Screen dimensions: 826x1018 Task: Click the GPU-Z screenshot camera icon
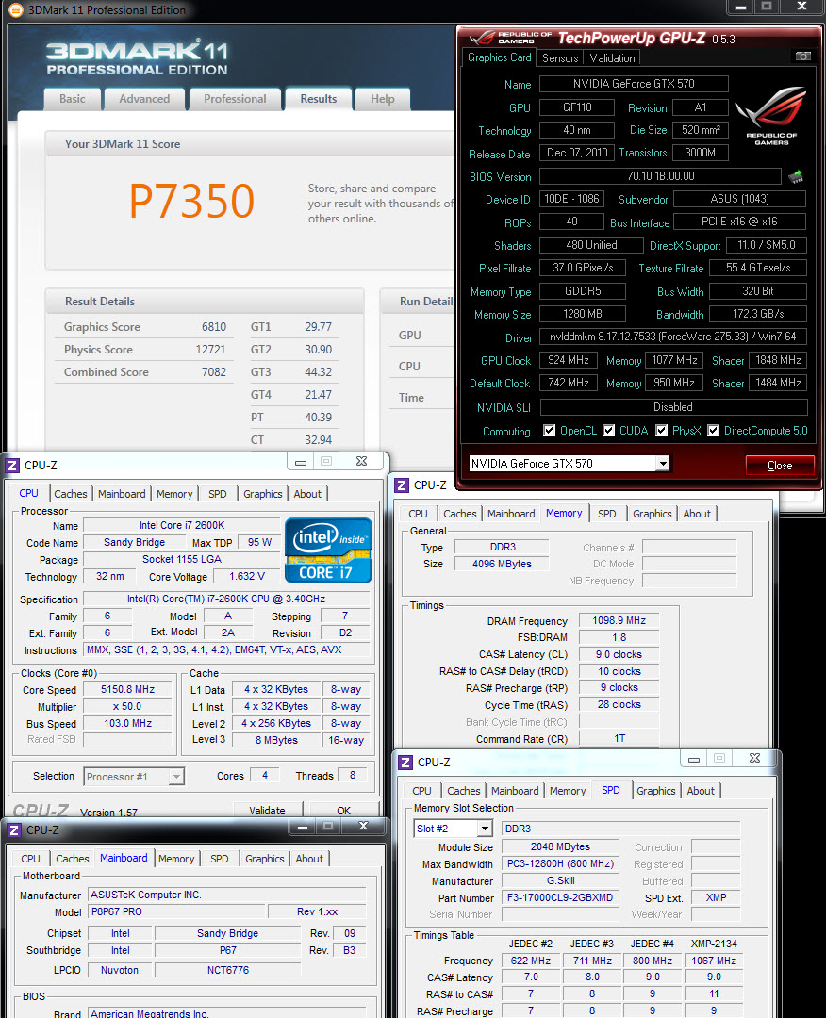click(x=802, y=57)
